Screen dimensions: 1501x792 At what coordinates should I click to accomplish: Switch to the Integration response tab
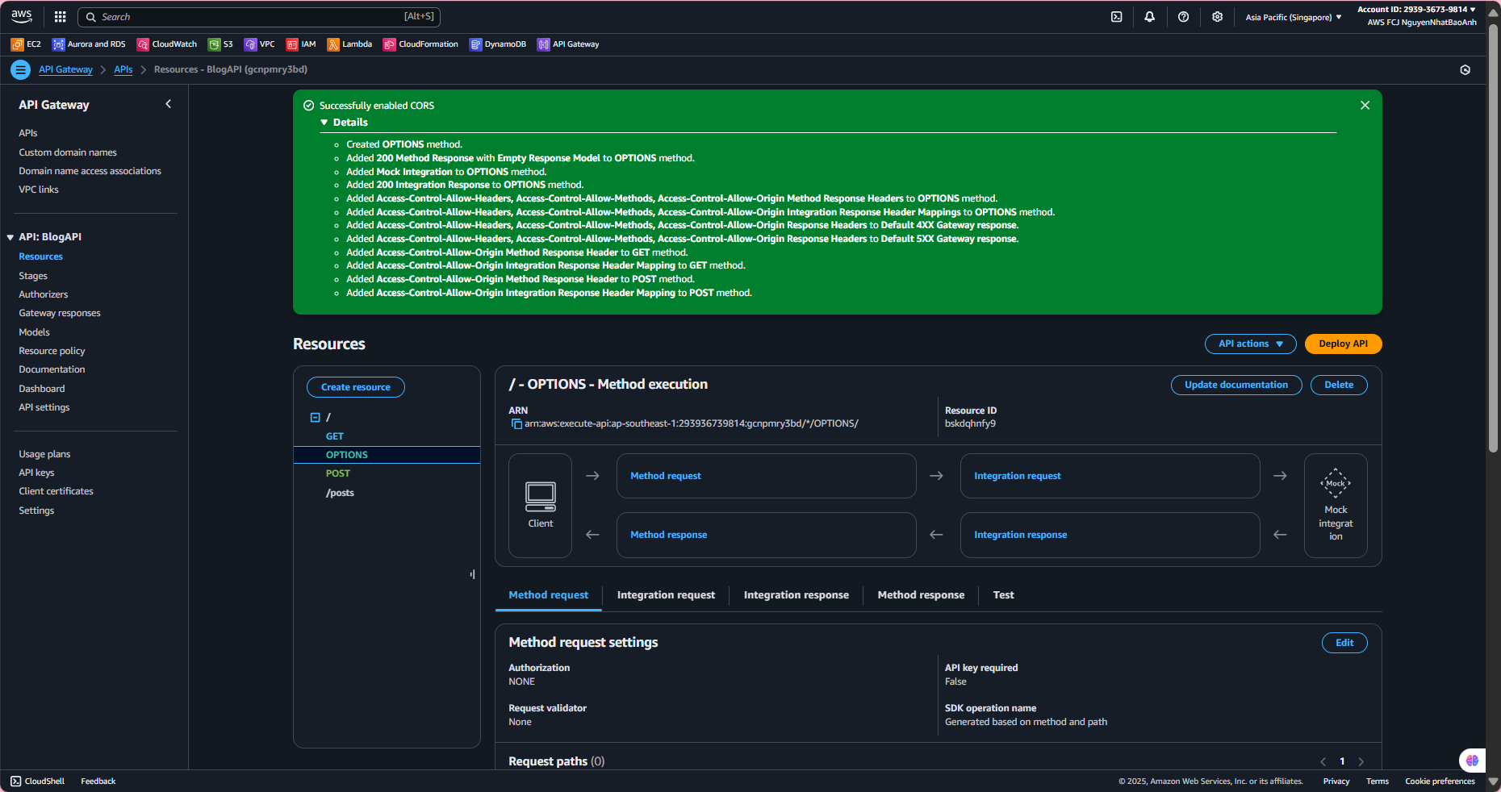796,595
